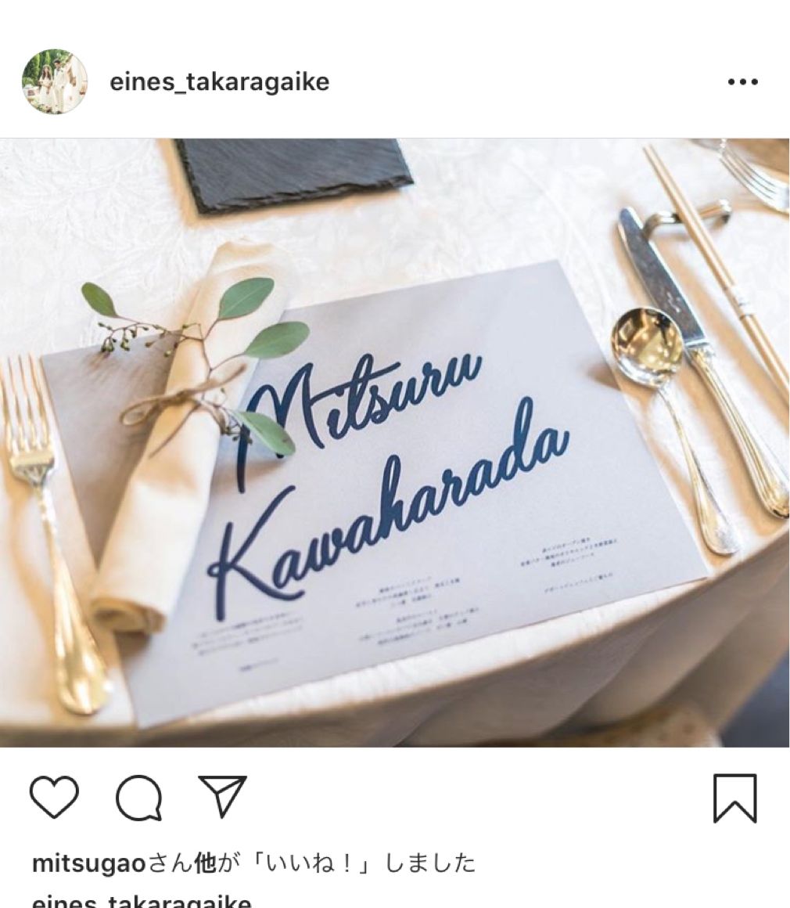Open eines_takaragaike profile picture avatar
790x908 pixels.
click(55, 81)
